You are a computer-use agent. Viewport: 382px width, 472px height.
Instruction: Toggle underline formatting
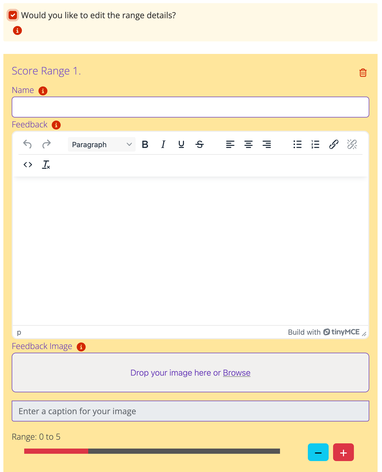click(x=181, y=144)
